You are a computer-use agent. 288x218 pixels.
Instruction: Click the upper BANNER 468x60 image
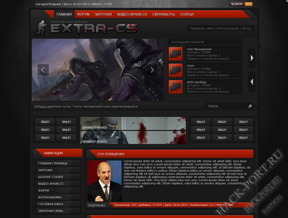[133, 123]
